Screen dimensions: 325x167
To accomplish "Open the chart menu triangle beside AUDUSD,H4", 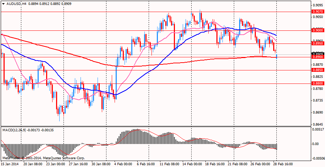I will coord(3,4).
